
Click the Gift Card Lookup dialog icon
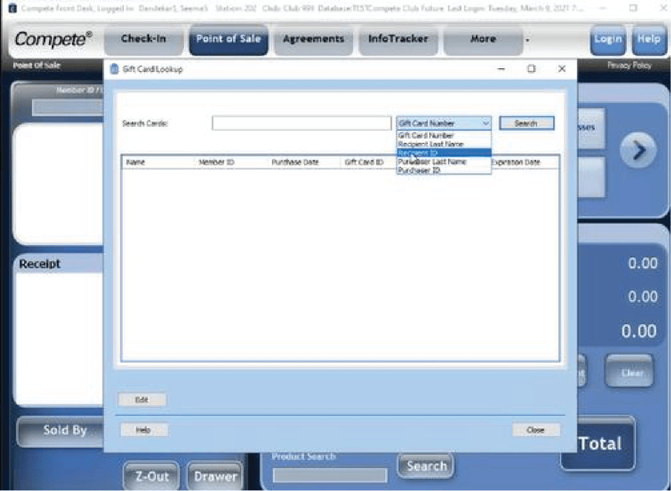[114, 69]
